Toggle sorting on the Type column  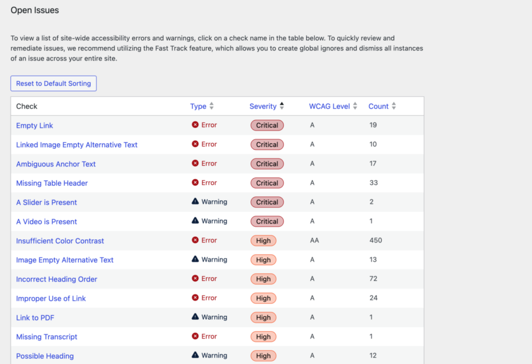pos(202,106)
